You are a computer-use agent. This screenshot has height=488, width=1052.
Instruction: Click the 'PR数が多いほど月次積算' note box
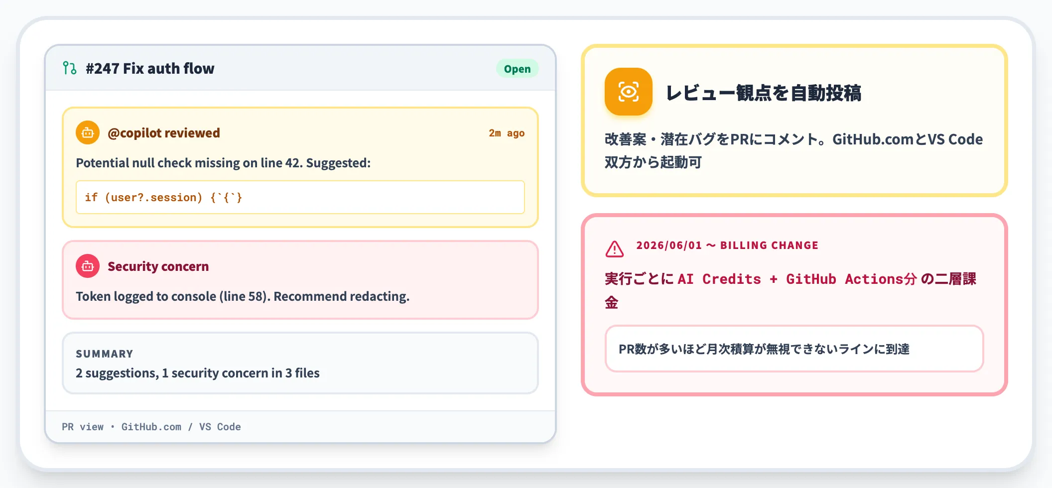(794, 349)
